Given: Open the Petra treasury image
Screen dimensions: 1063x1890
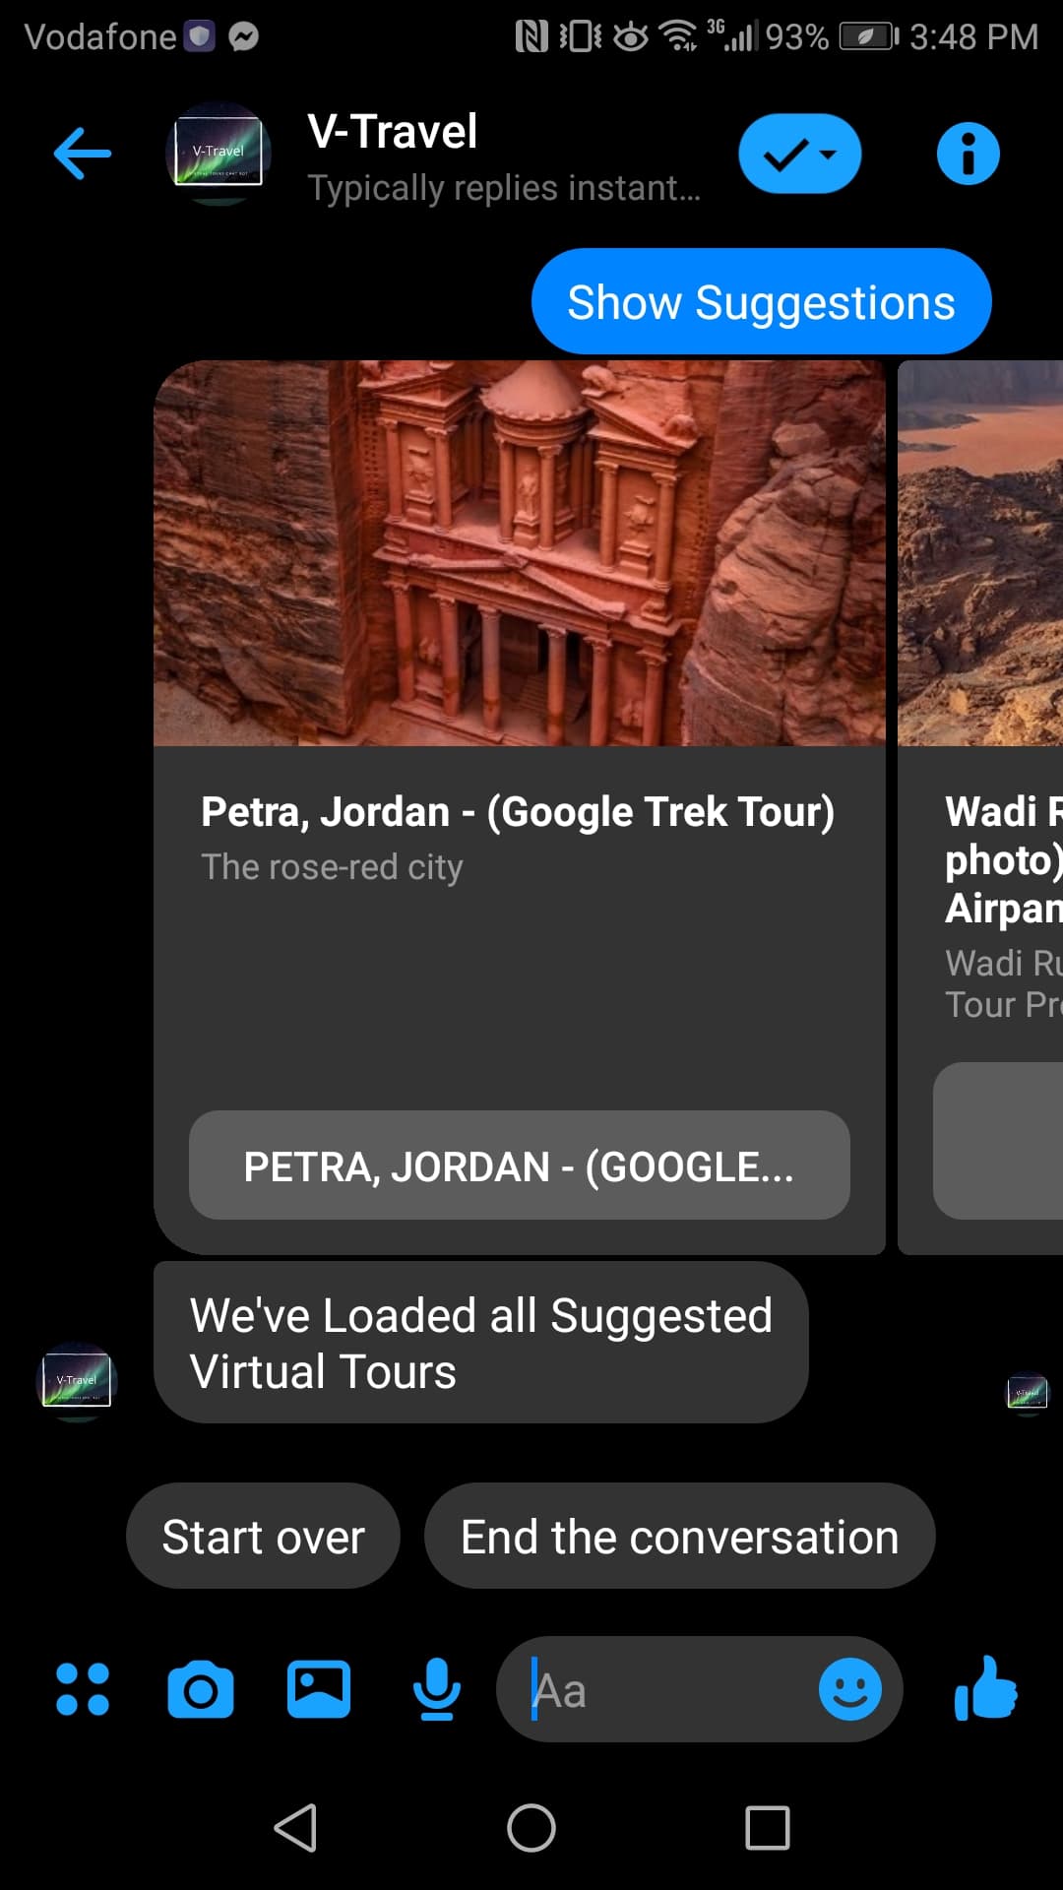Looking at the screenshot, I should pos(520,553).
